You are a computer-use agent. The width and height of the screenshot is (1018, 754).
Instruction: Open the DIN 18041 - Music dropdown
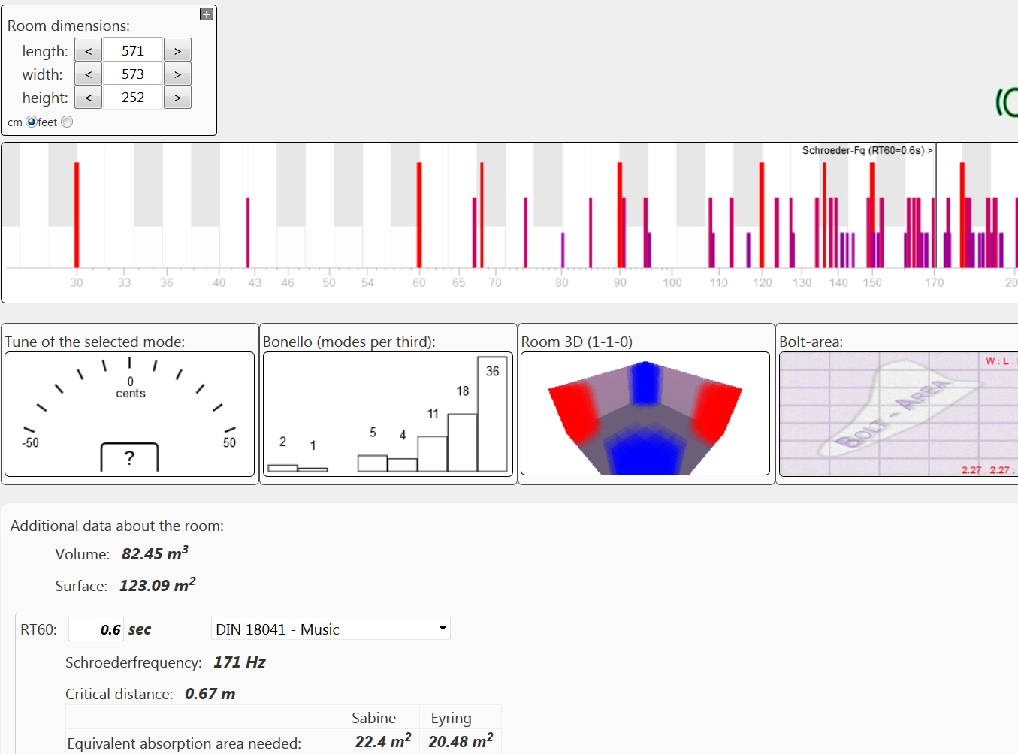point(331,629)
